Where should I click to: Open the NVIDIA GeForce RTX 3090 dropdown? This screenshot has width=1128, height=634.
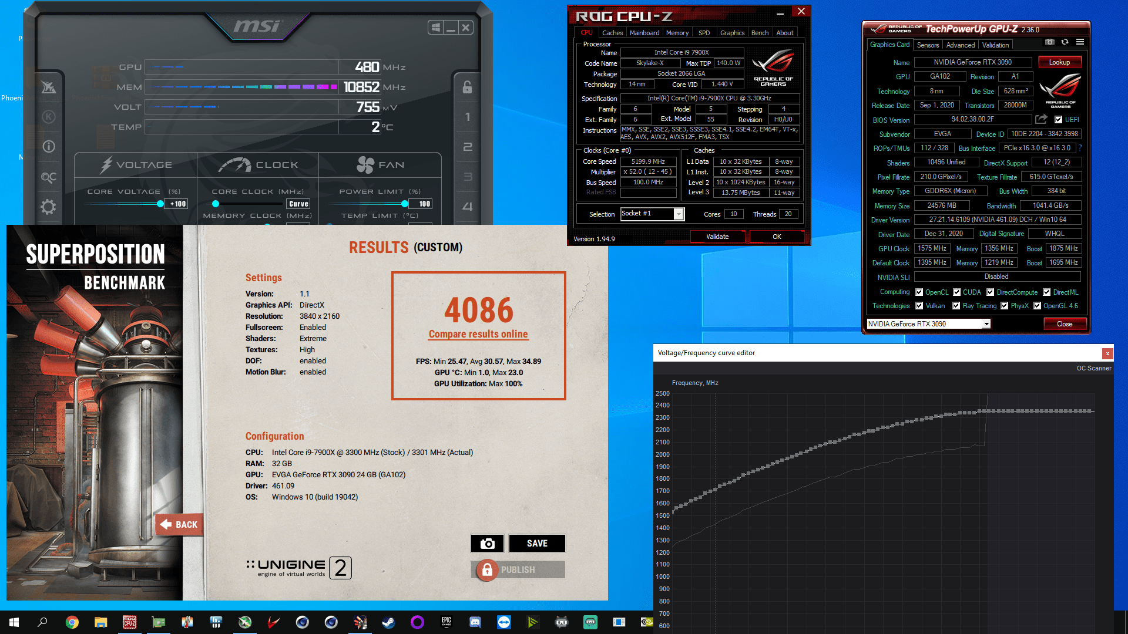[x=986, y=324]
